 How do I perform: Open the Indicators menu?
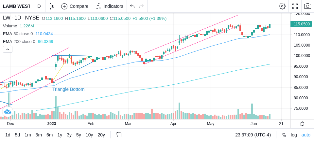[x=110, y=6]
